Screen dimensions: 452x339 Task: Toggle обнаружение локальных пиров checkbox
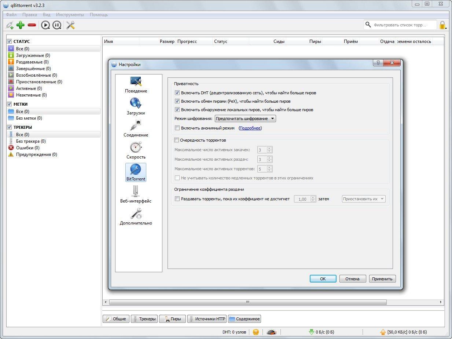click(177, 109)
